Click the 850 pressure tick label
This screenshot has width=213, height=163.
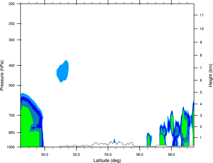12,133
